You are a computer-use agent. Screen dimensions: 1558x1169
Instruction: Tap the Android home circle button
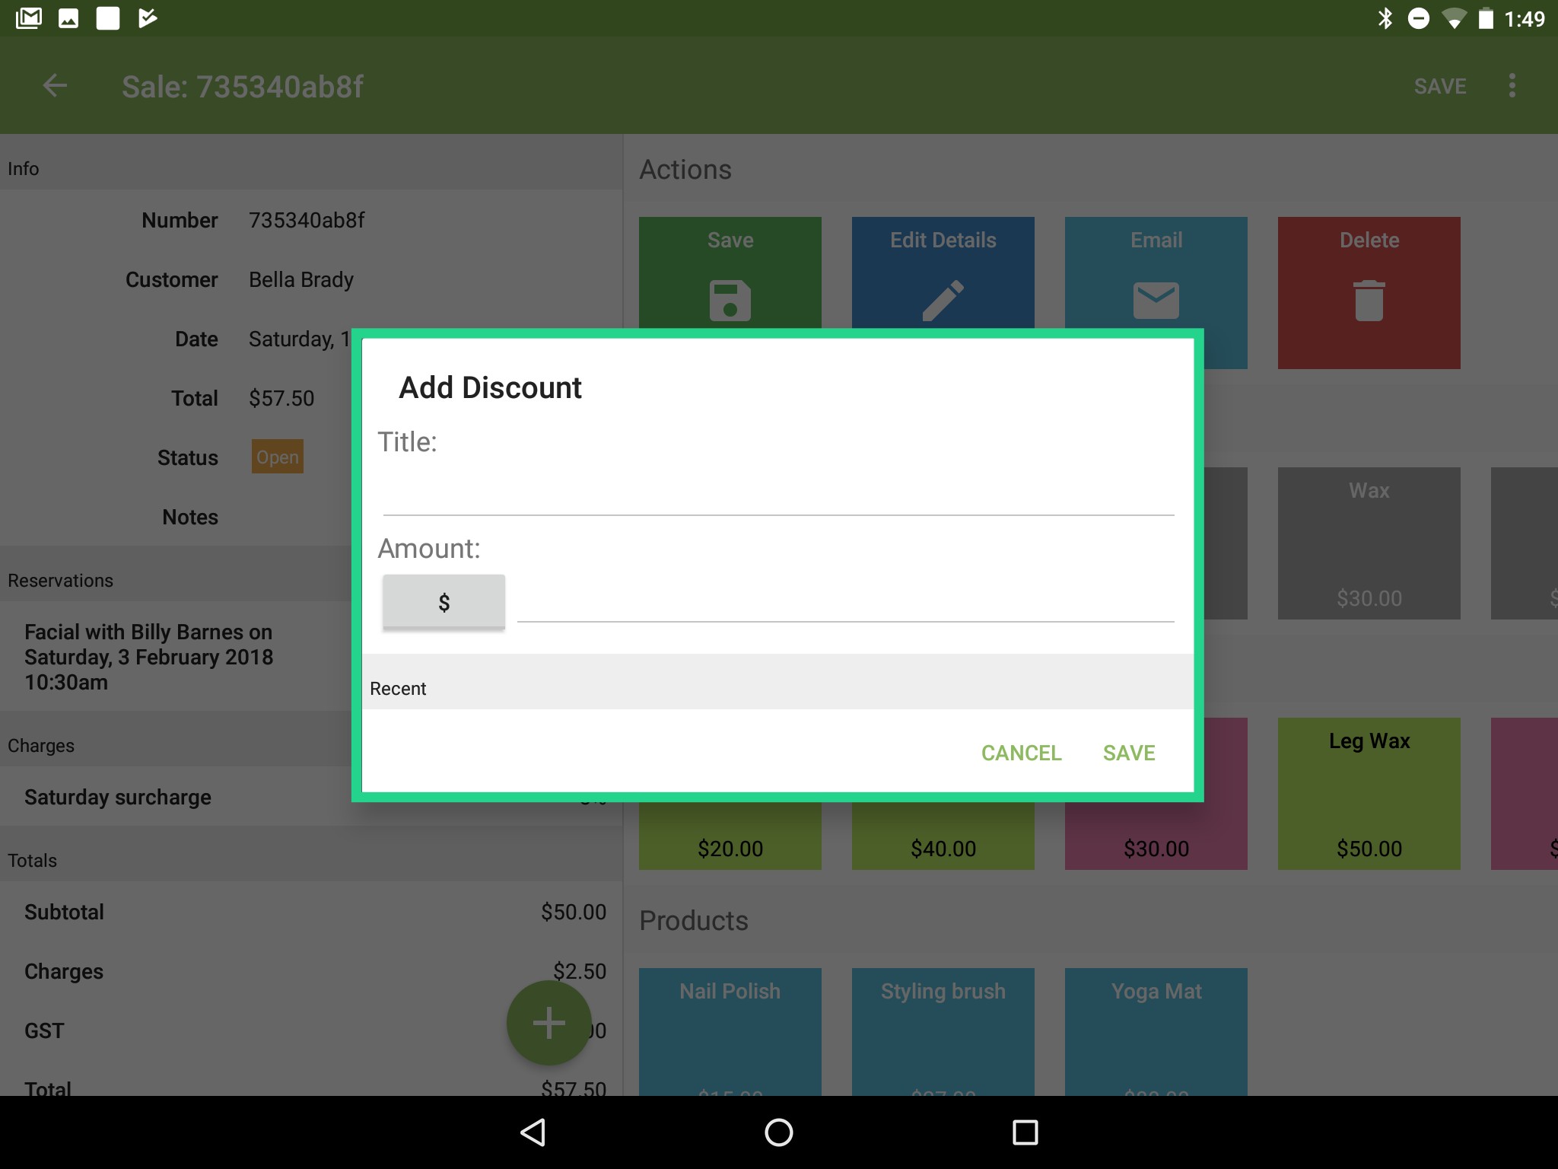(x=779, y=1132)
